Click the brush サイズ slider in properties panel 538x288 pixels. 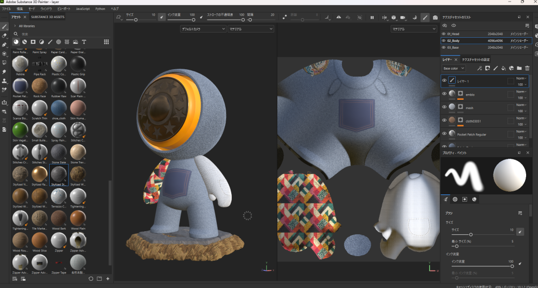tap(471, 235)
